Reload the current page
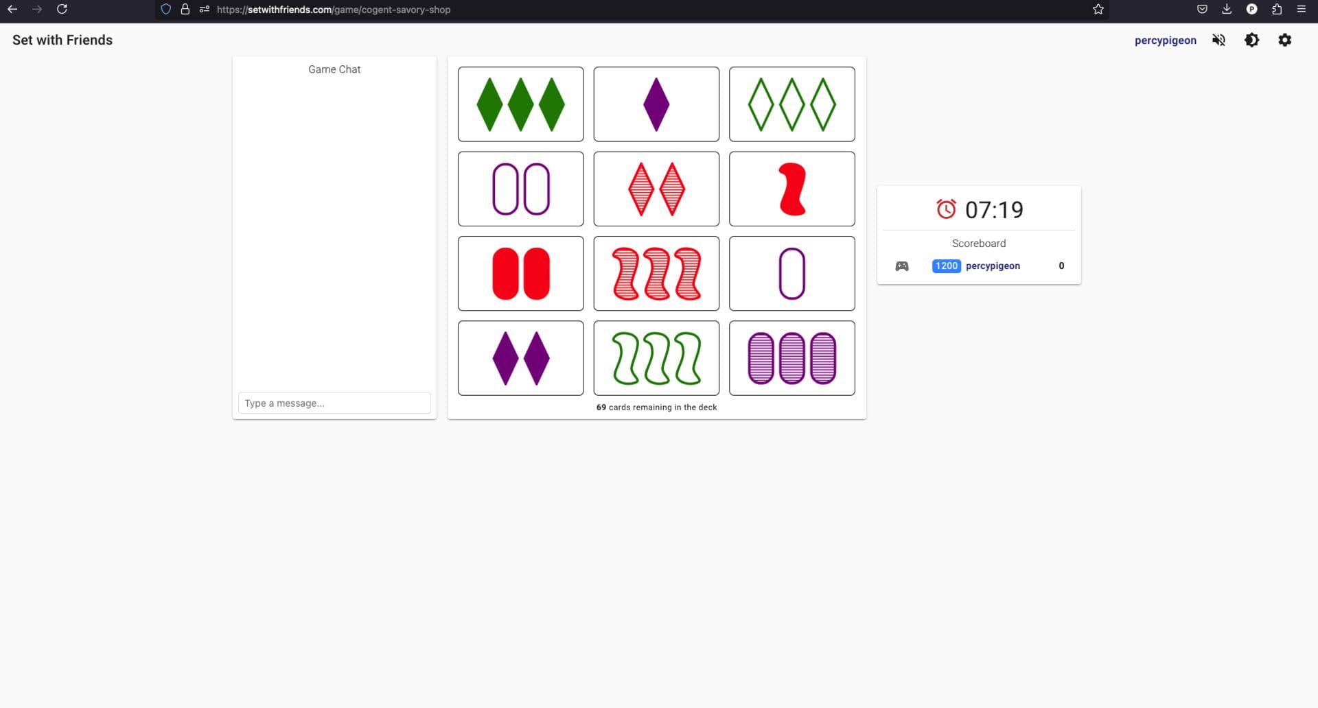The image size is (1318, 708). coord(62,10)
